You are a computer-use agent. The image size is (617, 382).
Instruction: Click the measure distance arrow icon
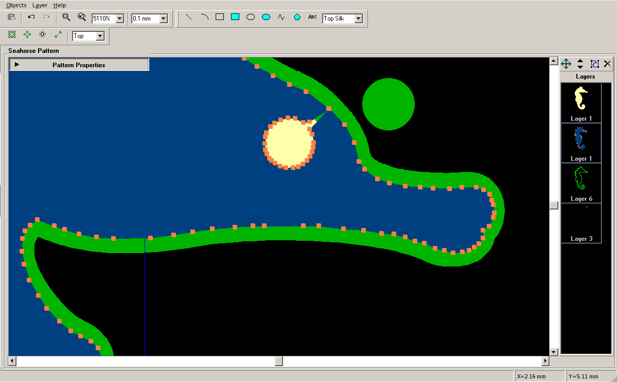[x=58, y=34]
